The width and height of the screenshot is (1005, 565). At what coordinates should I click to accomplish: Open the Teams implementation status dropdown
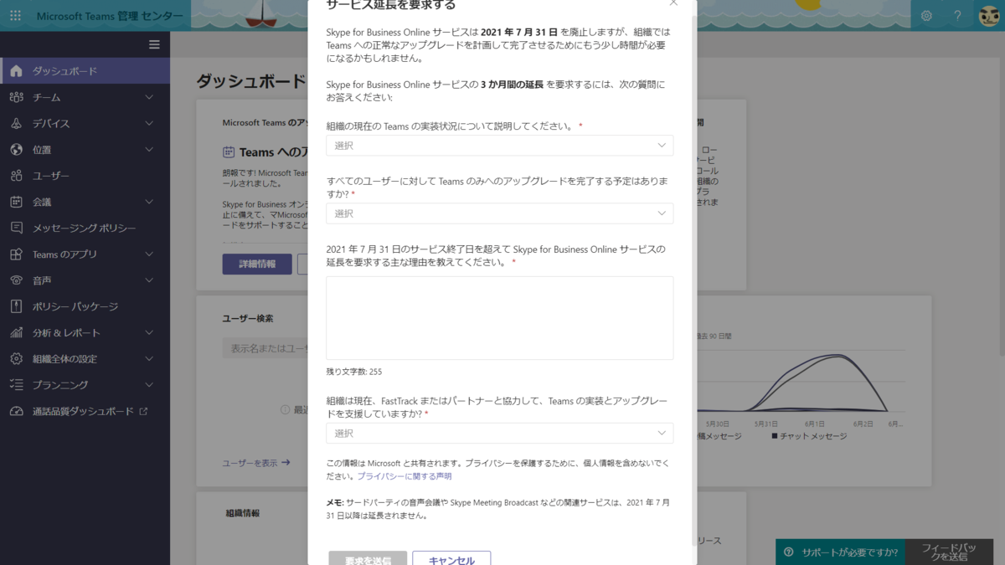[499, 146]
